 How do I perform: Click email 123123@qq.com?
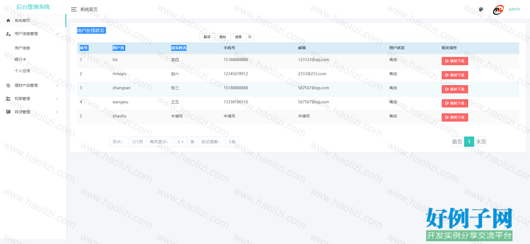314,60
